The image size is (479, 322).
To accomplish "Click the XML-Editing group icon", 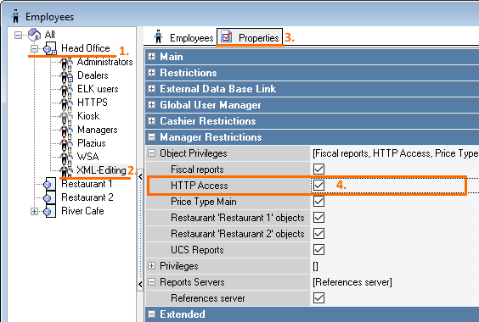I will click(x=66, y=170).
